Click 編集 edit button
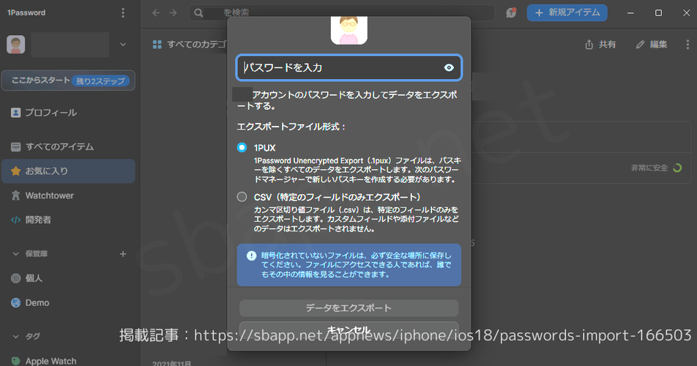Screen dimensions: 697x366 (652, 45)
